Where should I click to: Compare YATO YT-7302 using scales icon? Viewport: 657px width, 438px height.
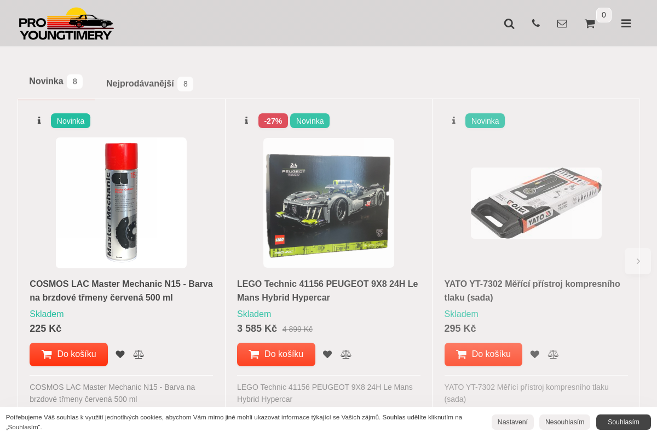pos(554,354)
